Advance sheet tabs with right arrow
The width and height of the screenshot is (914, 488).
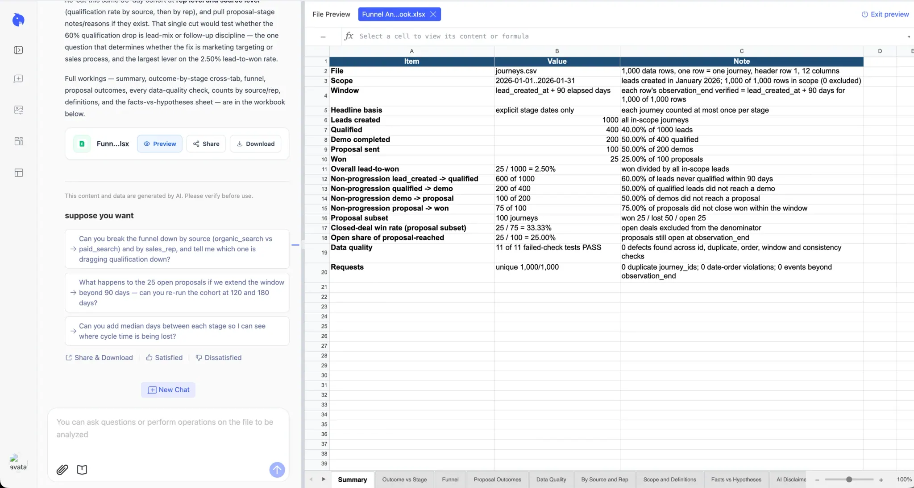(324, 479)
